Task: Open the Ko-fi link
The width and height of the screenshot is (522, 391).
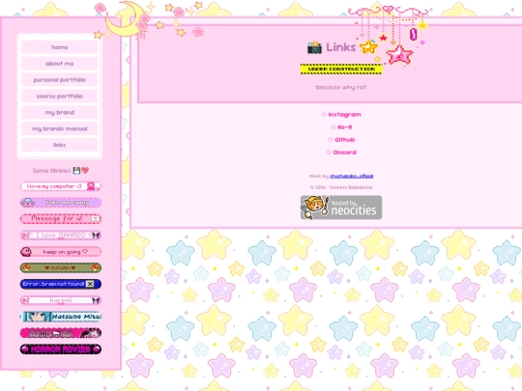Action: coord(344,127)
